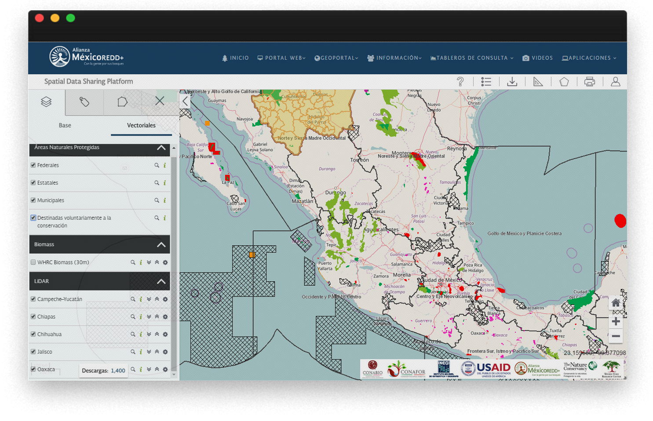Open the Geoportal dropdown menu
This screenshot has height=421, width=653.
(336, 58)
